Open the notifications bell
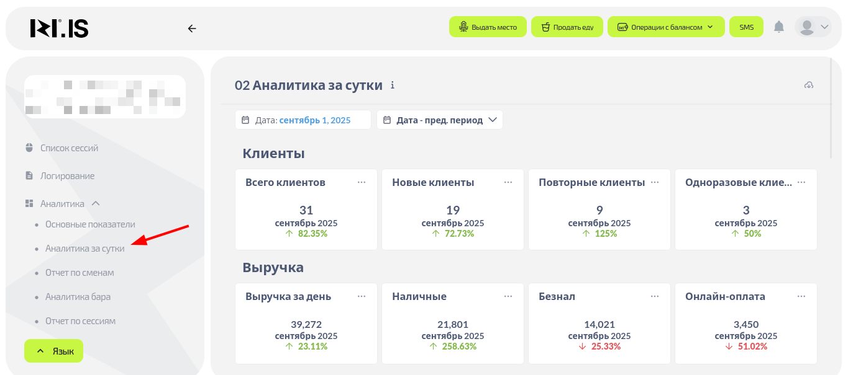Image resolution: width=848 pixels, height=375 pixels. tap(778, 27)
